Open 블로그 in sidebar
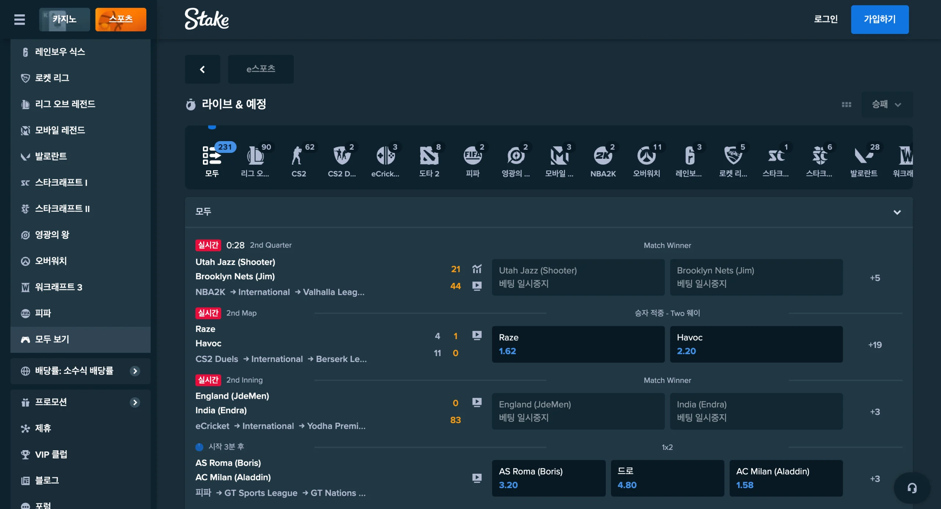The width and height of the screenshot is (941, 509). 80,481
